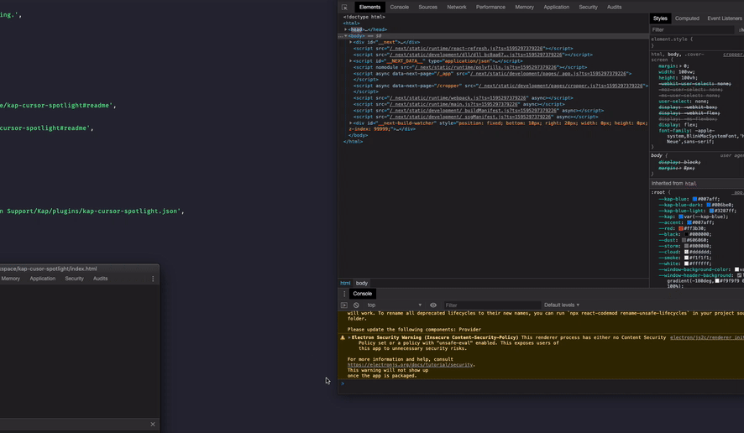The width and height of the screenshot is (744, 433).
Task: Select the body breadcrumb
Action: coord(362,283)
